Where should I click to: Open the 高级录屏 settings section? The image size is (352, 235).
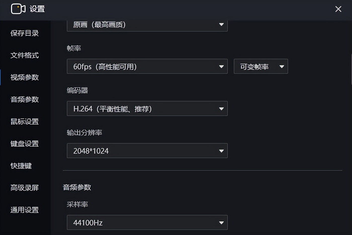24,188
